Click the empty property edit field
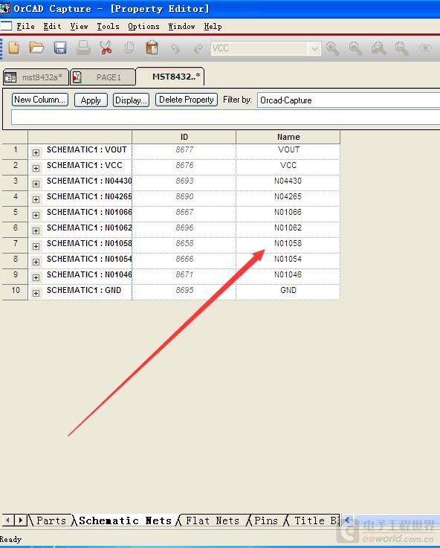This screenshot has width=440, height=548. point(226,117)
